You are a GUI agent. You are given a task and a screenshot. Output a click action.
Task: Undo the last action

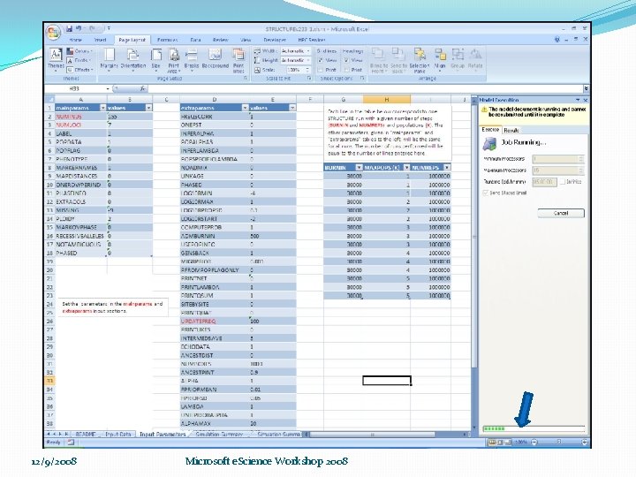[79, 28]
